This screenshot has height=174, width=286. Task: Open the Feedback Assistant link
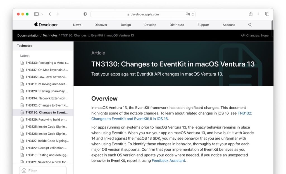pos(168,161)
